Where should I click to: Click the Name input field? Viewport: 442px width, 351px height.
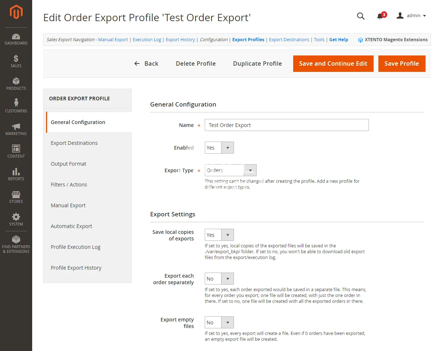pyautogui.click(x=287, y=125)
